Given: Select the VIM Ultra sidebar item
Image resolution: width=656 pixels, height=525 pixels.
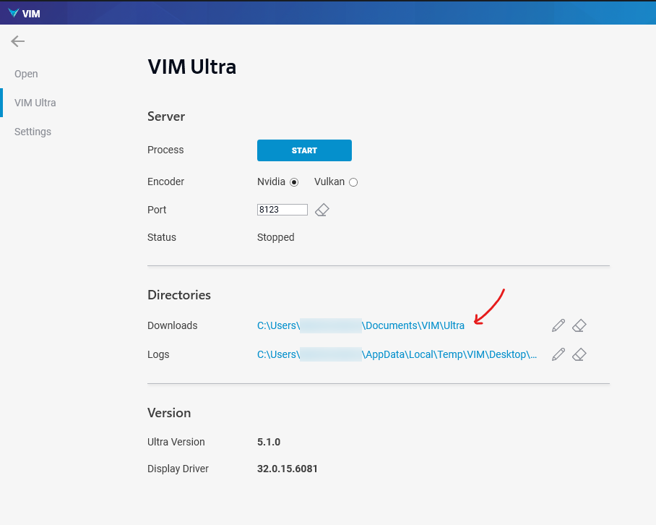Looking at the screenshot, I should coord(35,103).
